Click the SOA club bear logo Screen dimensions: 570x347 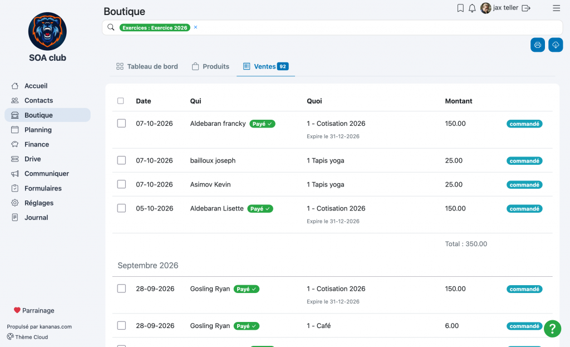[x=48, y=31]
